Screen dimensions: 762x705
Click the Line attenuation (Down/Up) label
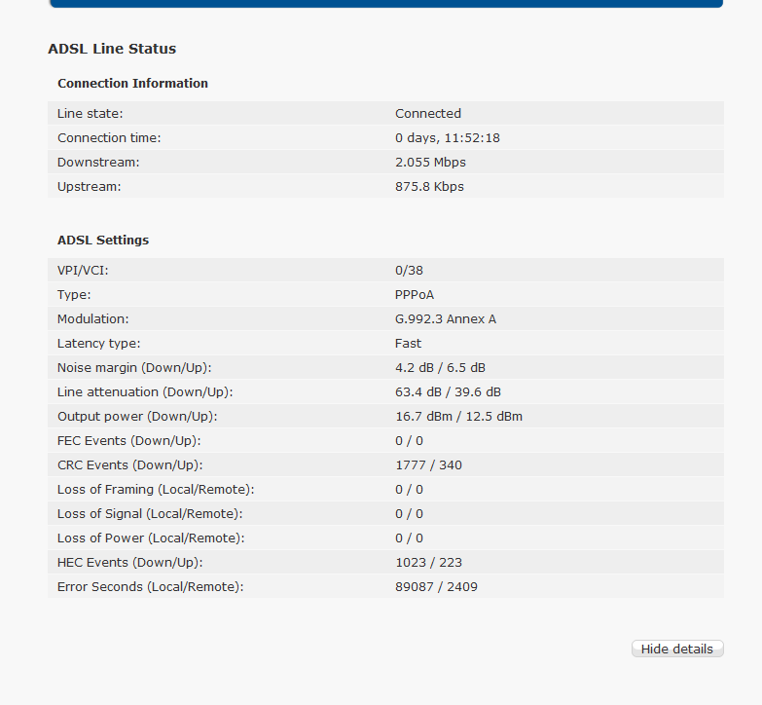(x=145, y=391)
